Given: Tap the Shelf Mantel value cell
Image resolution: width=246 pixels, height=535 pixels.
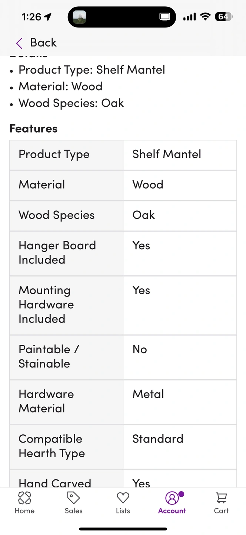Looking at the screenshot, I should coord(180,155).
